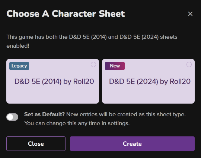Dismiss dialog with the X icon
Image resolution: width=201 pixels, height=158 pixels.
pyautogui.click(x=190, y=14)
